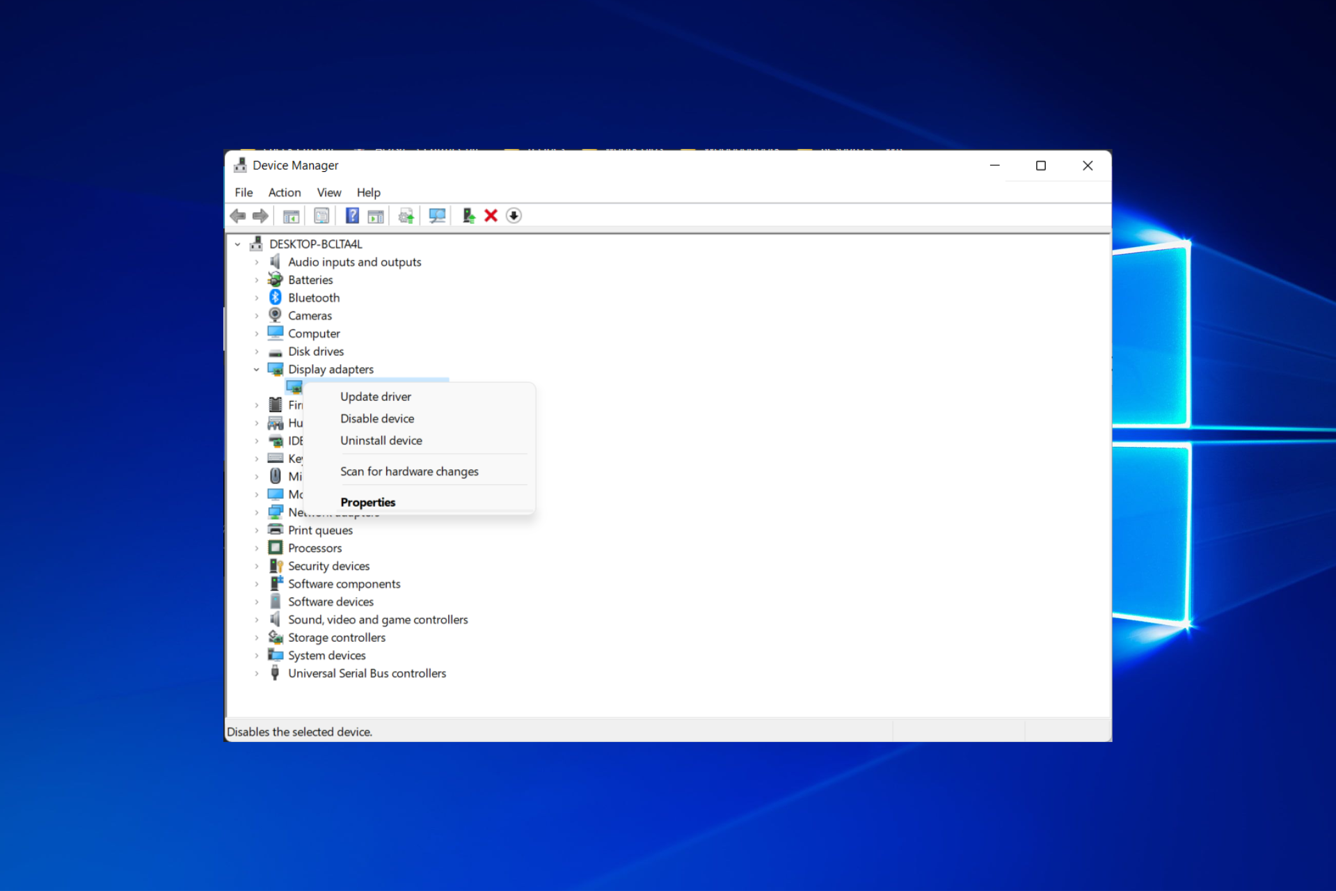Click the speaker icon for Audio inputs and outputs
Screen dimensions: 1336x891
[x=276, y=262]
